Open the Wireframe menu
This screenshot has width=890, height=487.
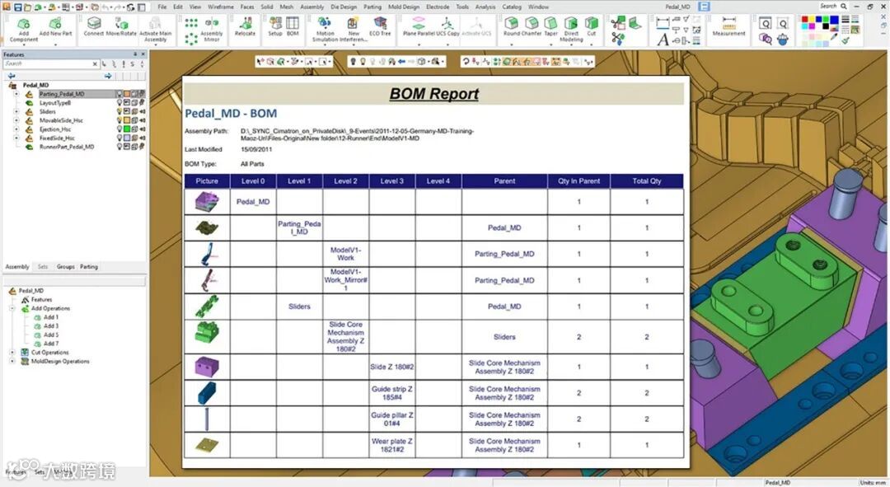coord(221,7)
